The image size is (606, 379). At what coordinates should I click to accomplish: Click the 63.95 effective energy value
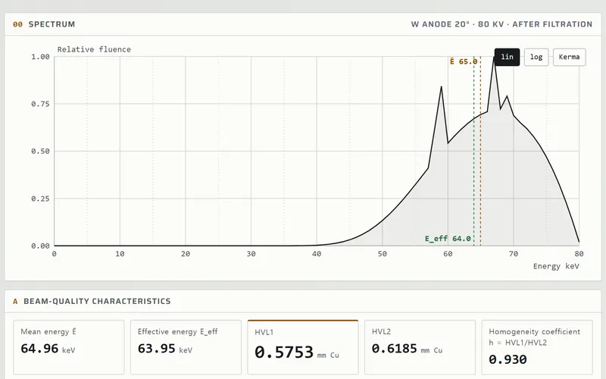coord(157,349)
